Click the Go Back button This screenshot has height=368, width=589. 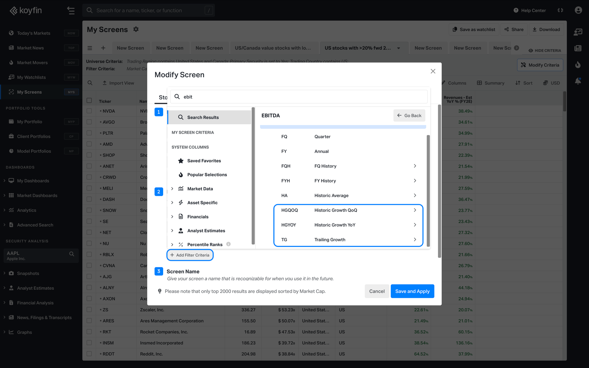point(409,115)
